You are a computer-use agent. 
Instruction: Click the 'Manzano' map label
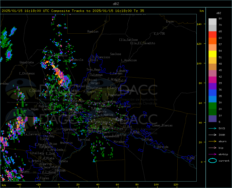[24, 171]
